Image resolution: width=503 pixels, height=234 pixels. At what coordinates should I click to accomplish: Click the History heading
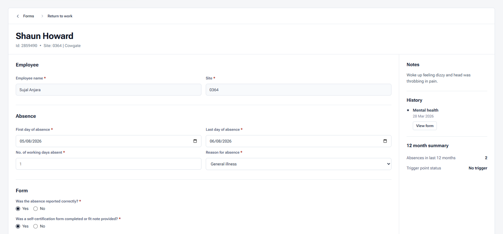[414, 100]
